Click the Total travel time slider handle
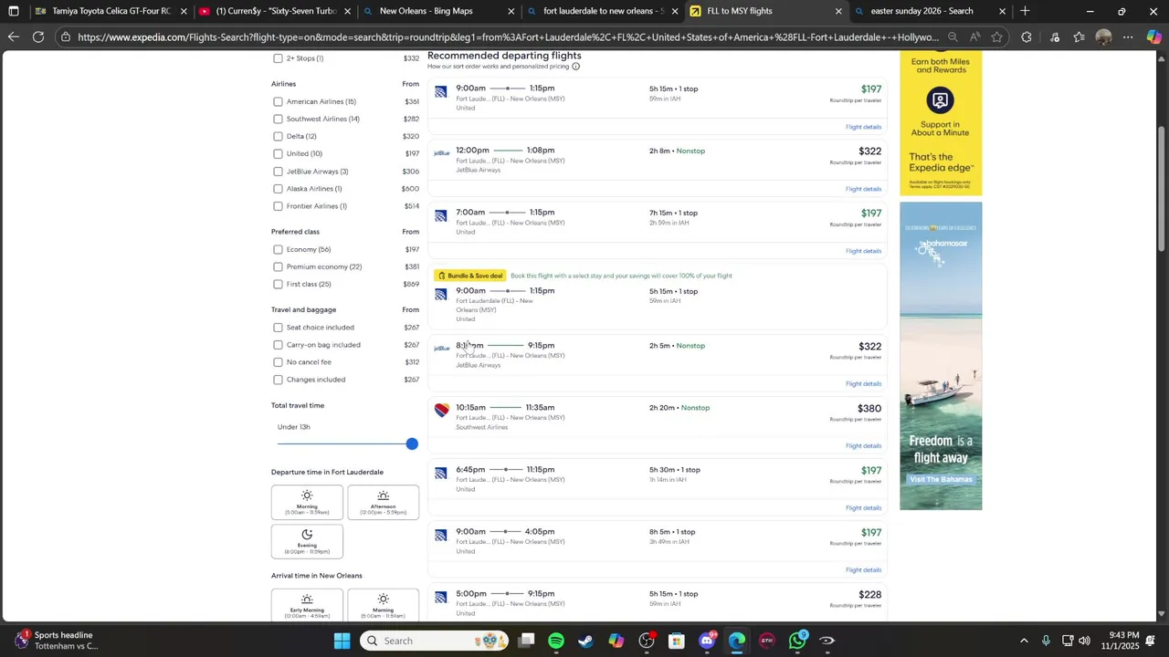The height and width of the screenshot is (657, 1169). (412, 443)
